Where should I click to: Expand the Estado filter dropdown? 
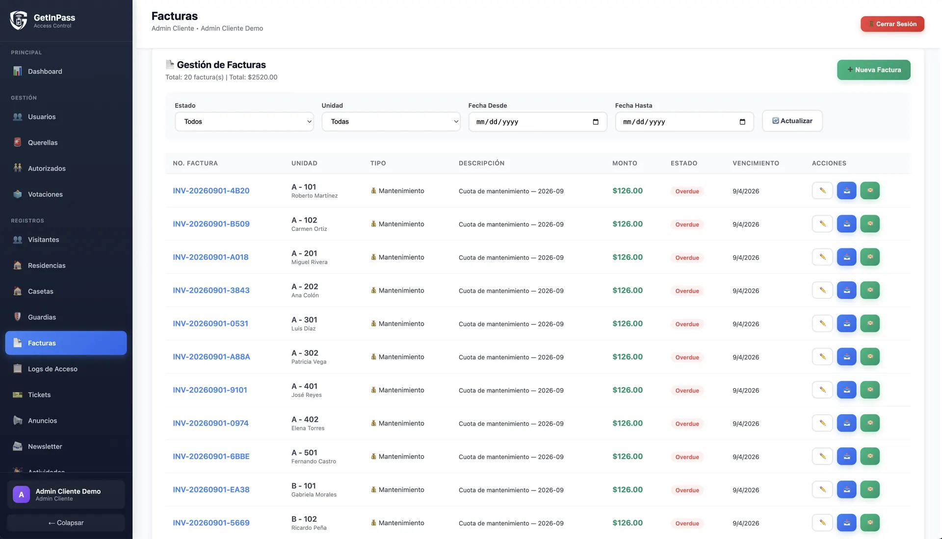click(x=244, y=122)
